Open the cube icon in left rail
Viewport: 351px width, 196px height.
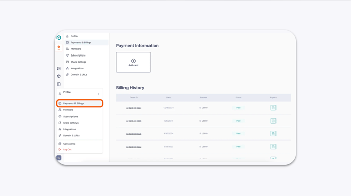[59, 76]
